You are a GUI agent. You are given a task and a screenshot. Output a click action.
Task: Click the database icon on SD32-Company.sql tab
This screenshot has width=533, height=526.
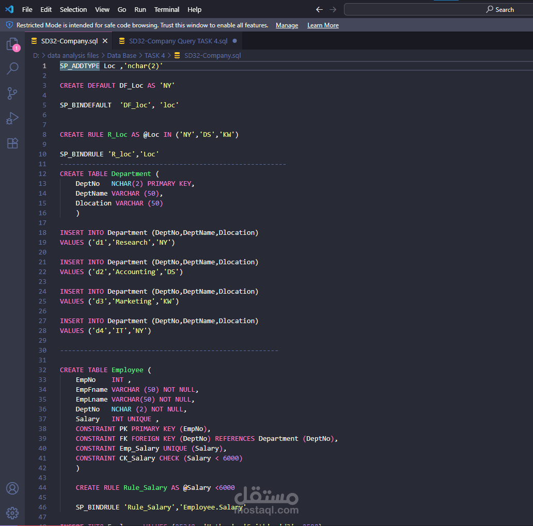click(34, 41)
